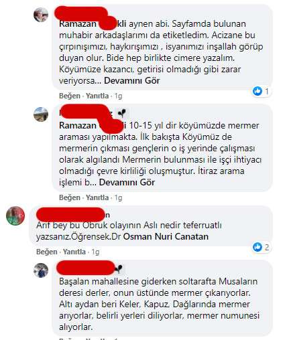
Task: Like the Obruk olayı comment with Beğen
Action: coord(47,252)
